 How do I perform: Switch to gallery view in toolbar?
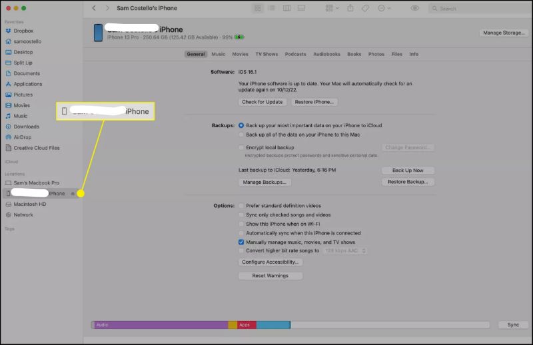(302, 8)
